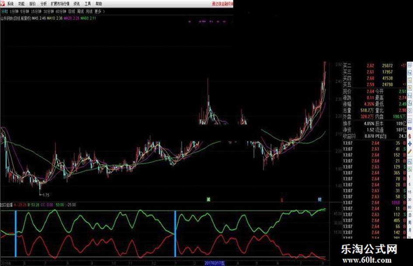Click the red link text at top right
The width and height of the screenshot is (413, 266).
(x=222, y=4)
